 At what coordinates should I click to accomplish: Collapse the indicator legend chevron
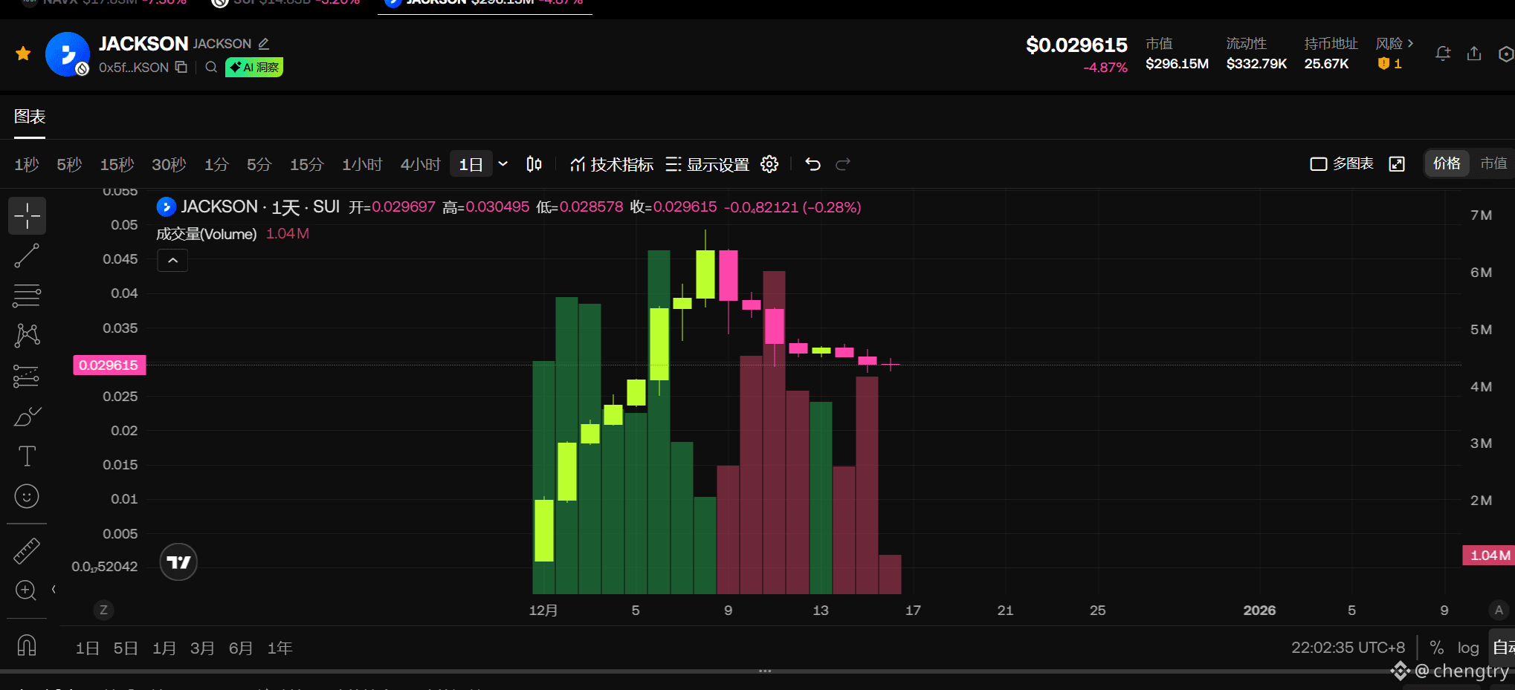[x=172, y=261]
